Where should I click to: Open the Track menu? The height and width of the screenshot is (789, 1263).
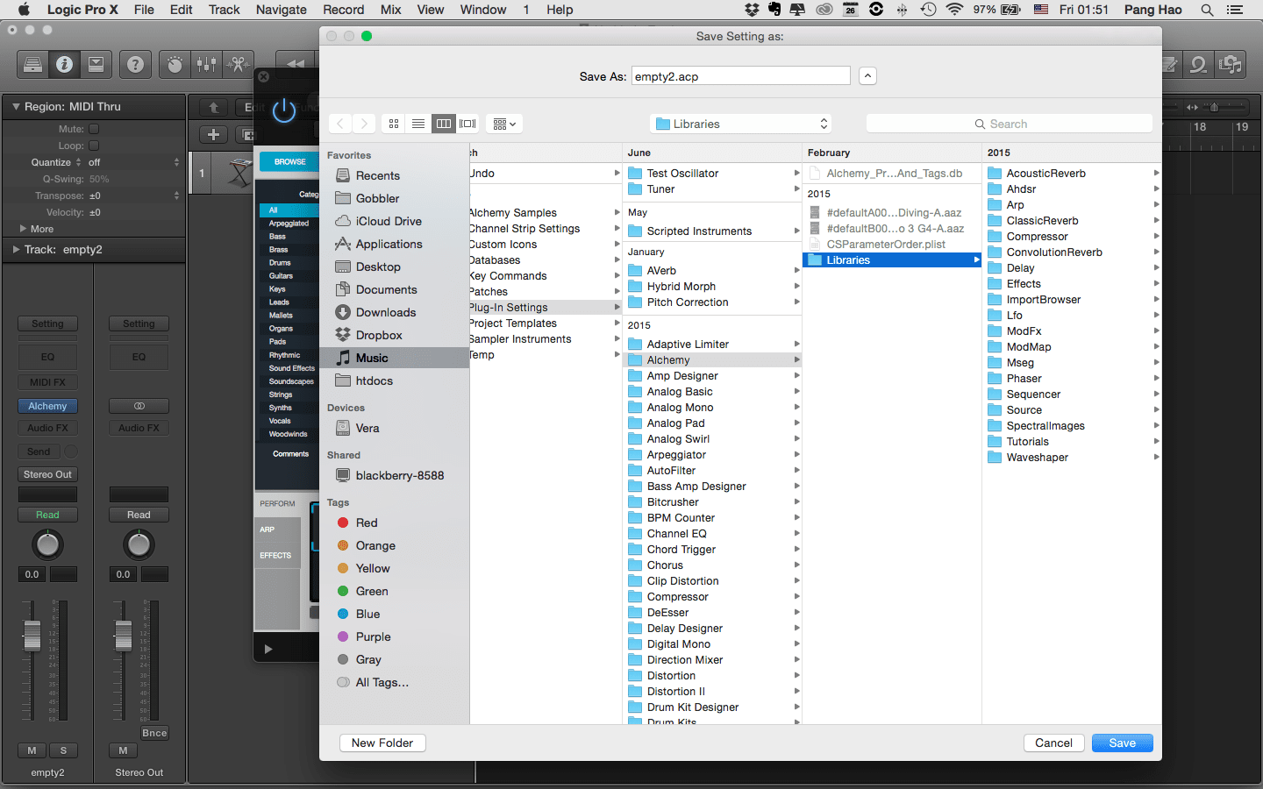(224, 10)
